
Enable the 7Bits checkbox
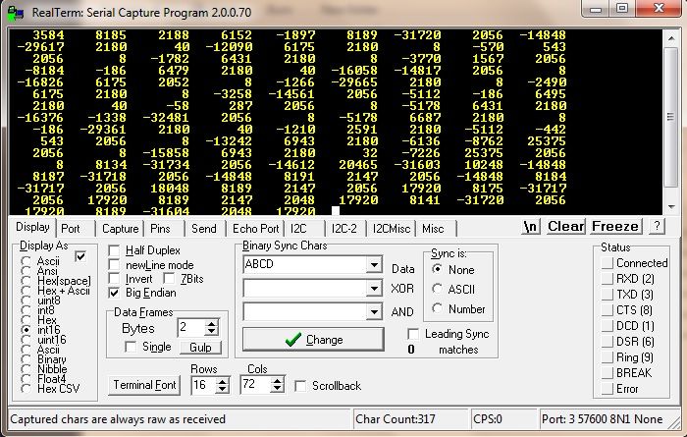click(x=169, y=278)
